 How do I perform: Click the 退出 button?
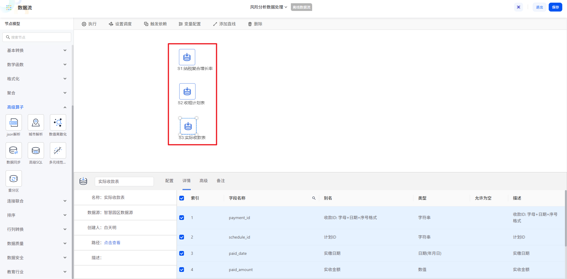540,7
